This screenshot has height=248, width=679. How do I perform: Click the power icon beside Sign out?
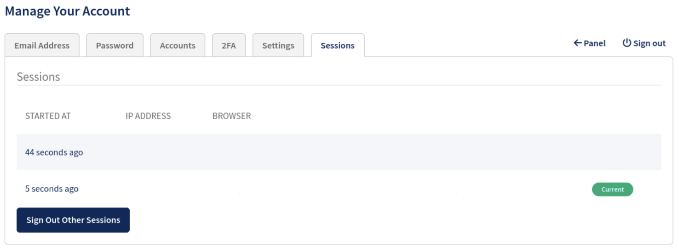coord(627,43)
